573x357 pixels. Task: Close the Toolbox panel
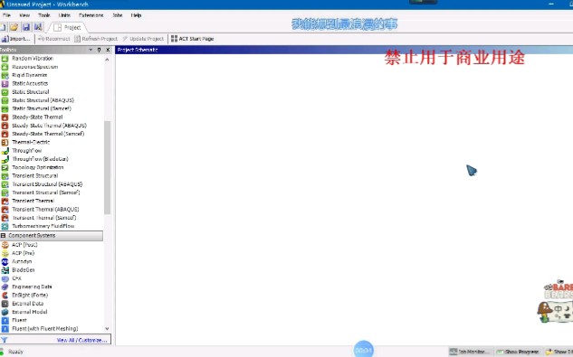[108, 50]
